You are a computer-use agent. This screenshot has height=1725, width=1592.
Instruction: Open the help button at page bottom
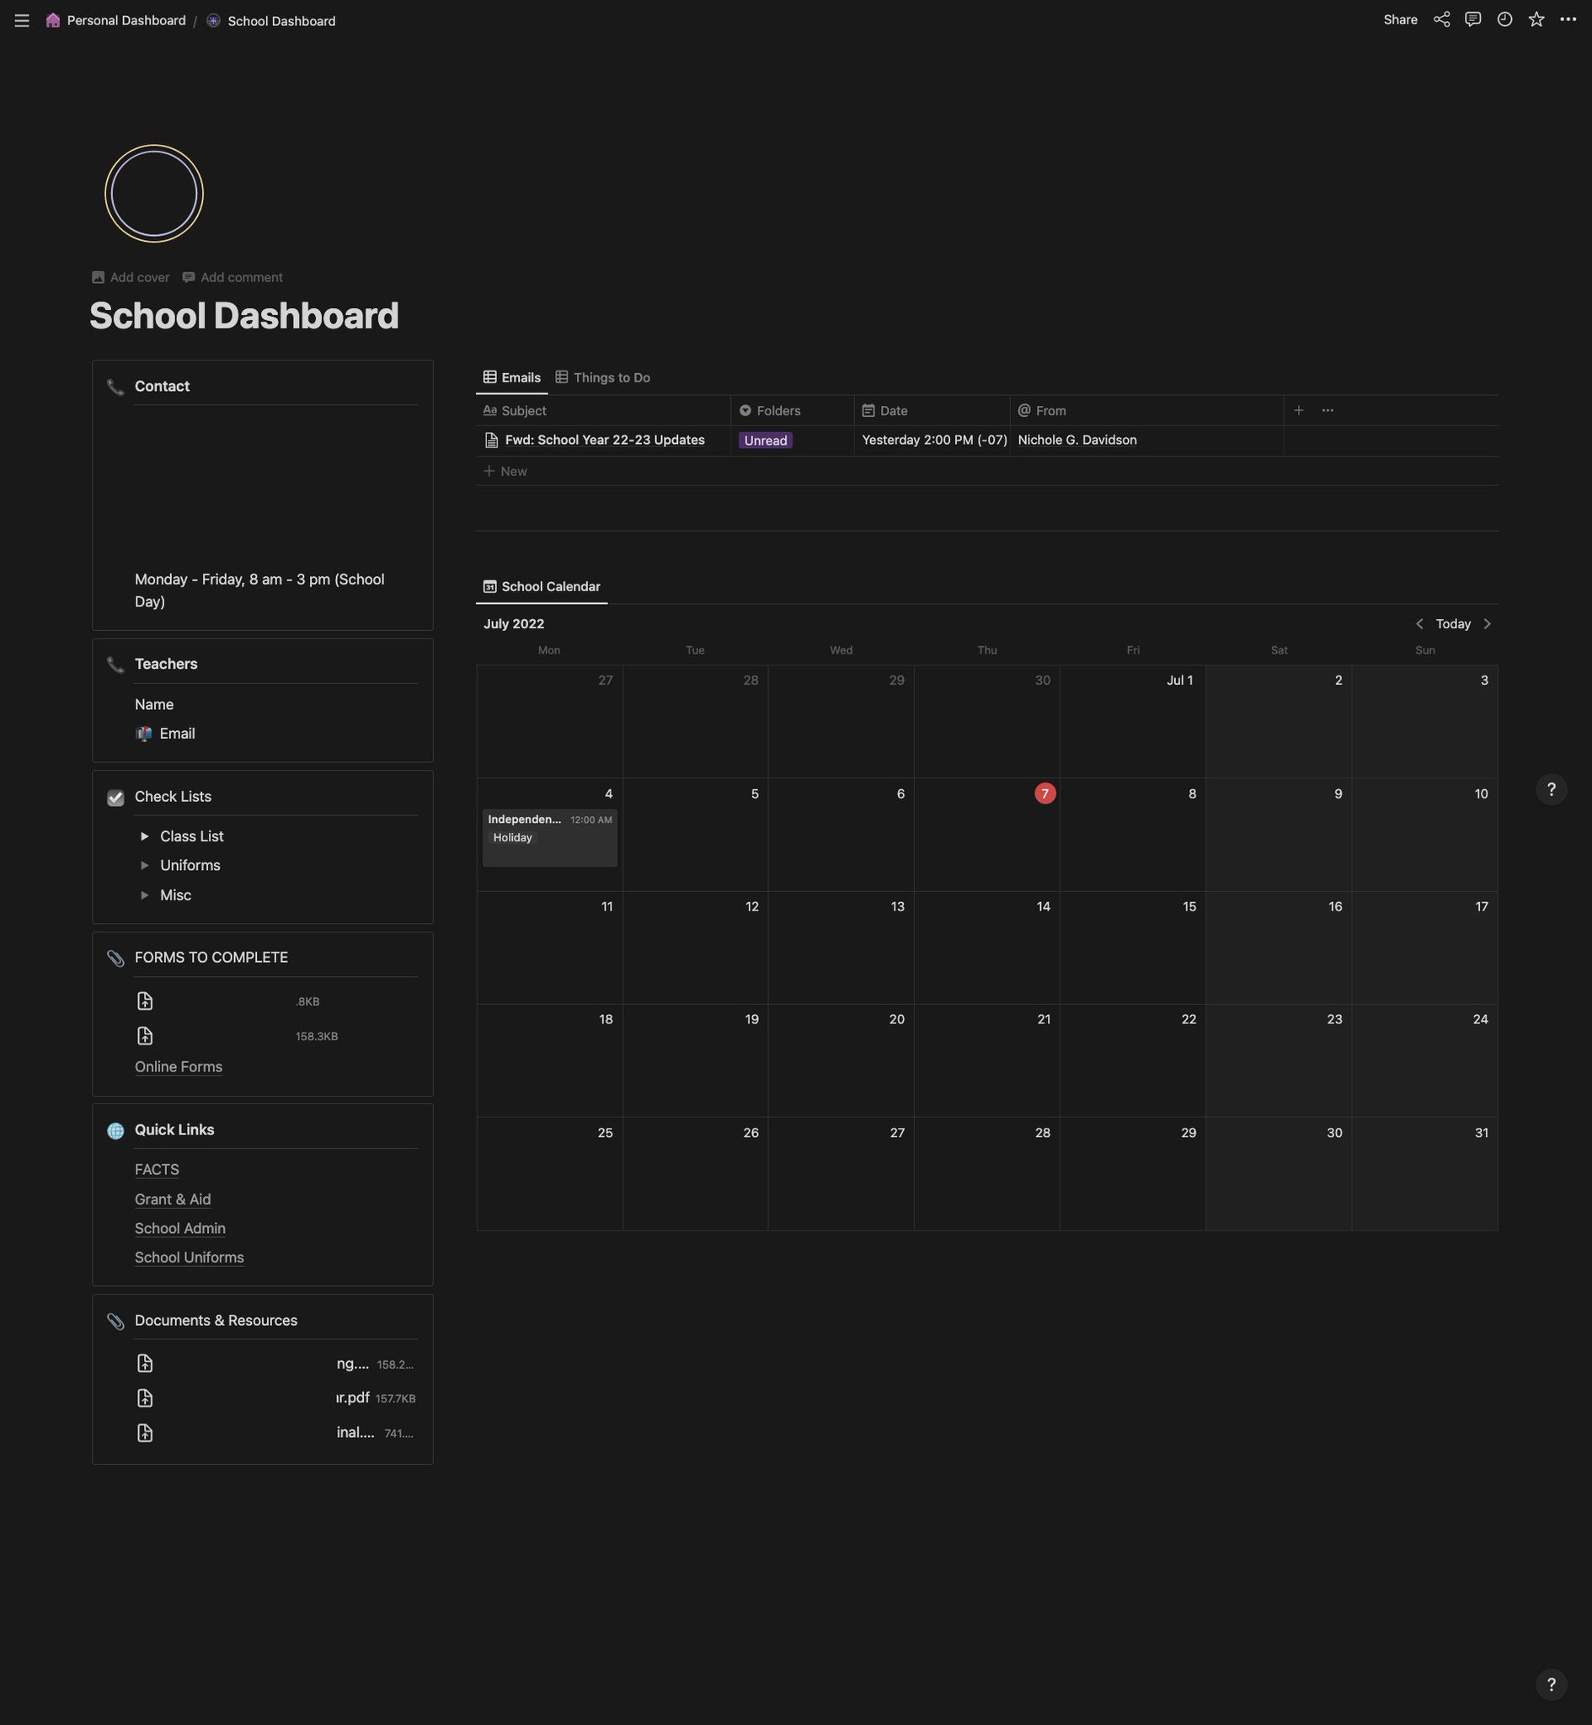[x=1552, y=1685]
